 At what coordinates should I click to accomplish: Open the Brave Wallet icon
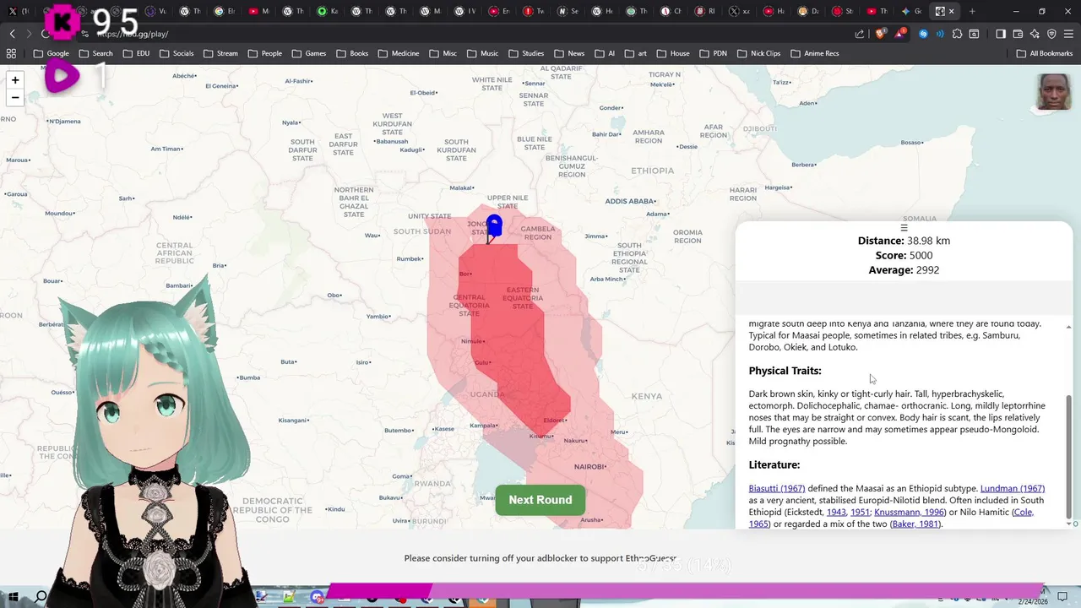click(x=1018, y=34)
